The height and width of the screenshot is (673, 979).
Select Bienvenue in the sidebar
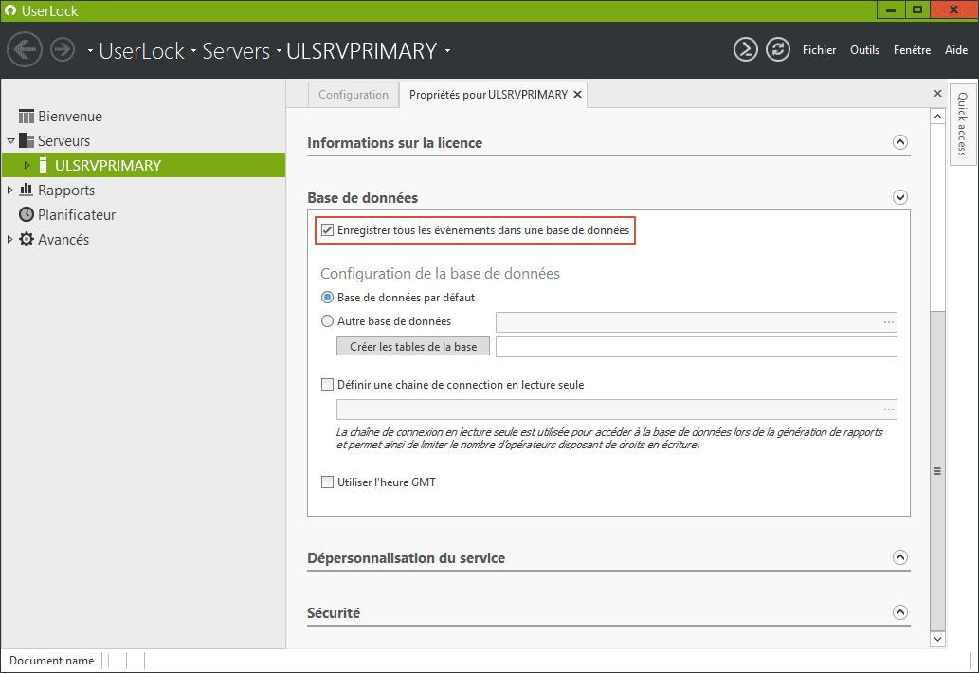[x=70, y=117]
